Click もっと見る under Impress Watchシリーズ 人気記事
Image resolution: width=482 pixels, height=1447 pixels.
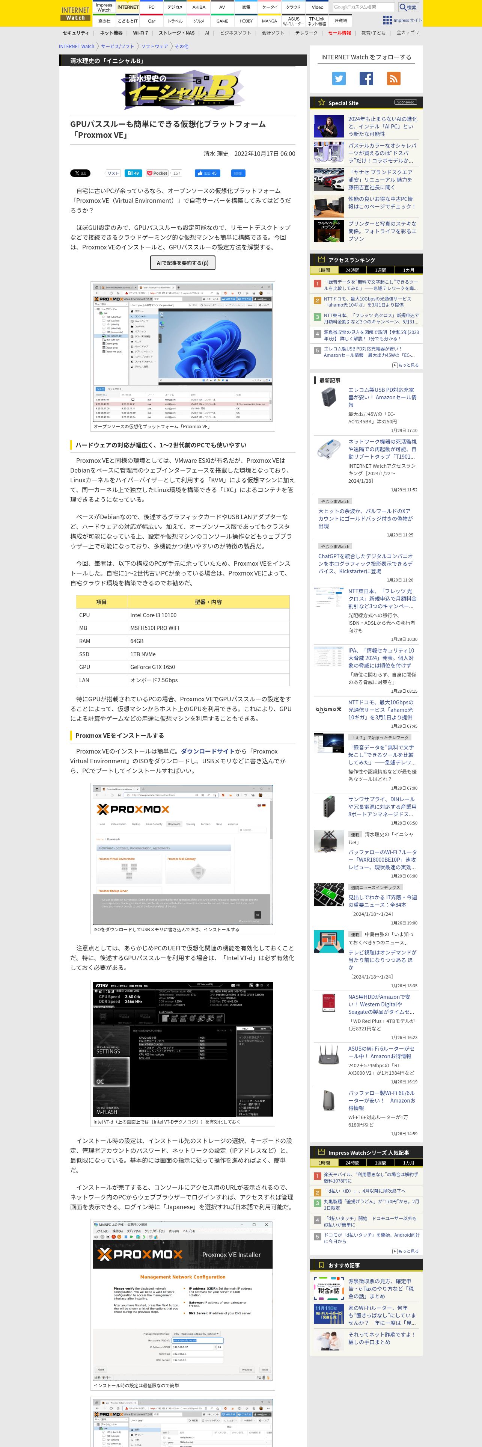tap(405, 1251)
